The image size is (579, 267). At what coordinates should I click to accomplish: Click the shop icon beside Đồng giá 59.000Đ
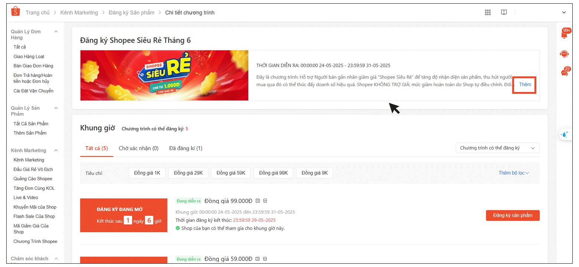coord(265,259)
